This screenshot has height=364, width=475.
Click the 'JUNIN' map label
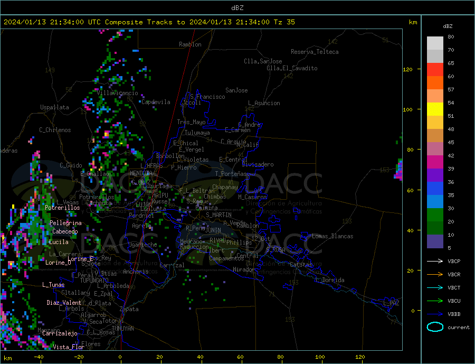[213, 230]
